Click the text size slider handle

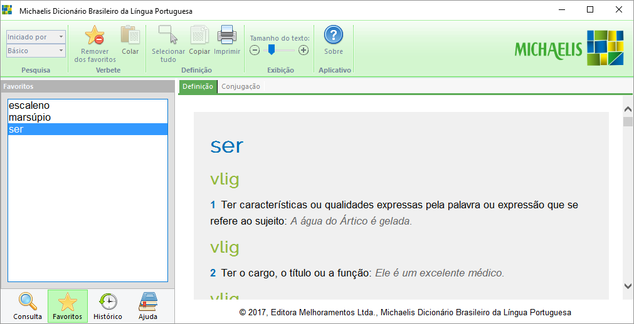coord(272,49)
